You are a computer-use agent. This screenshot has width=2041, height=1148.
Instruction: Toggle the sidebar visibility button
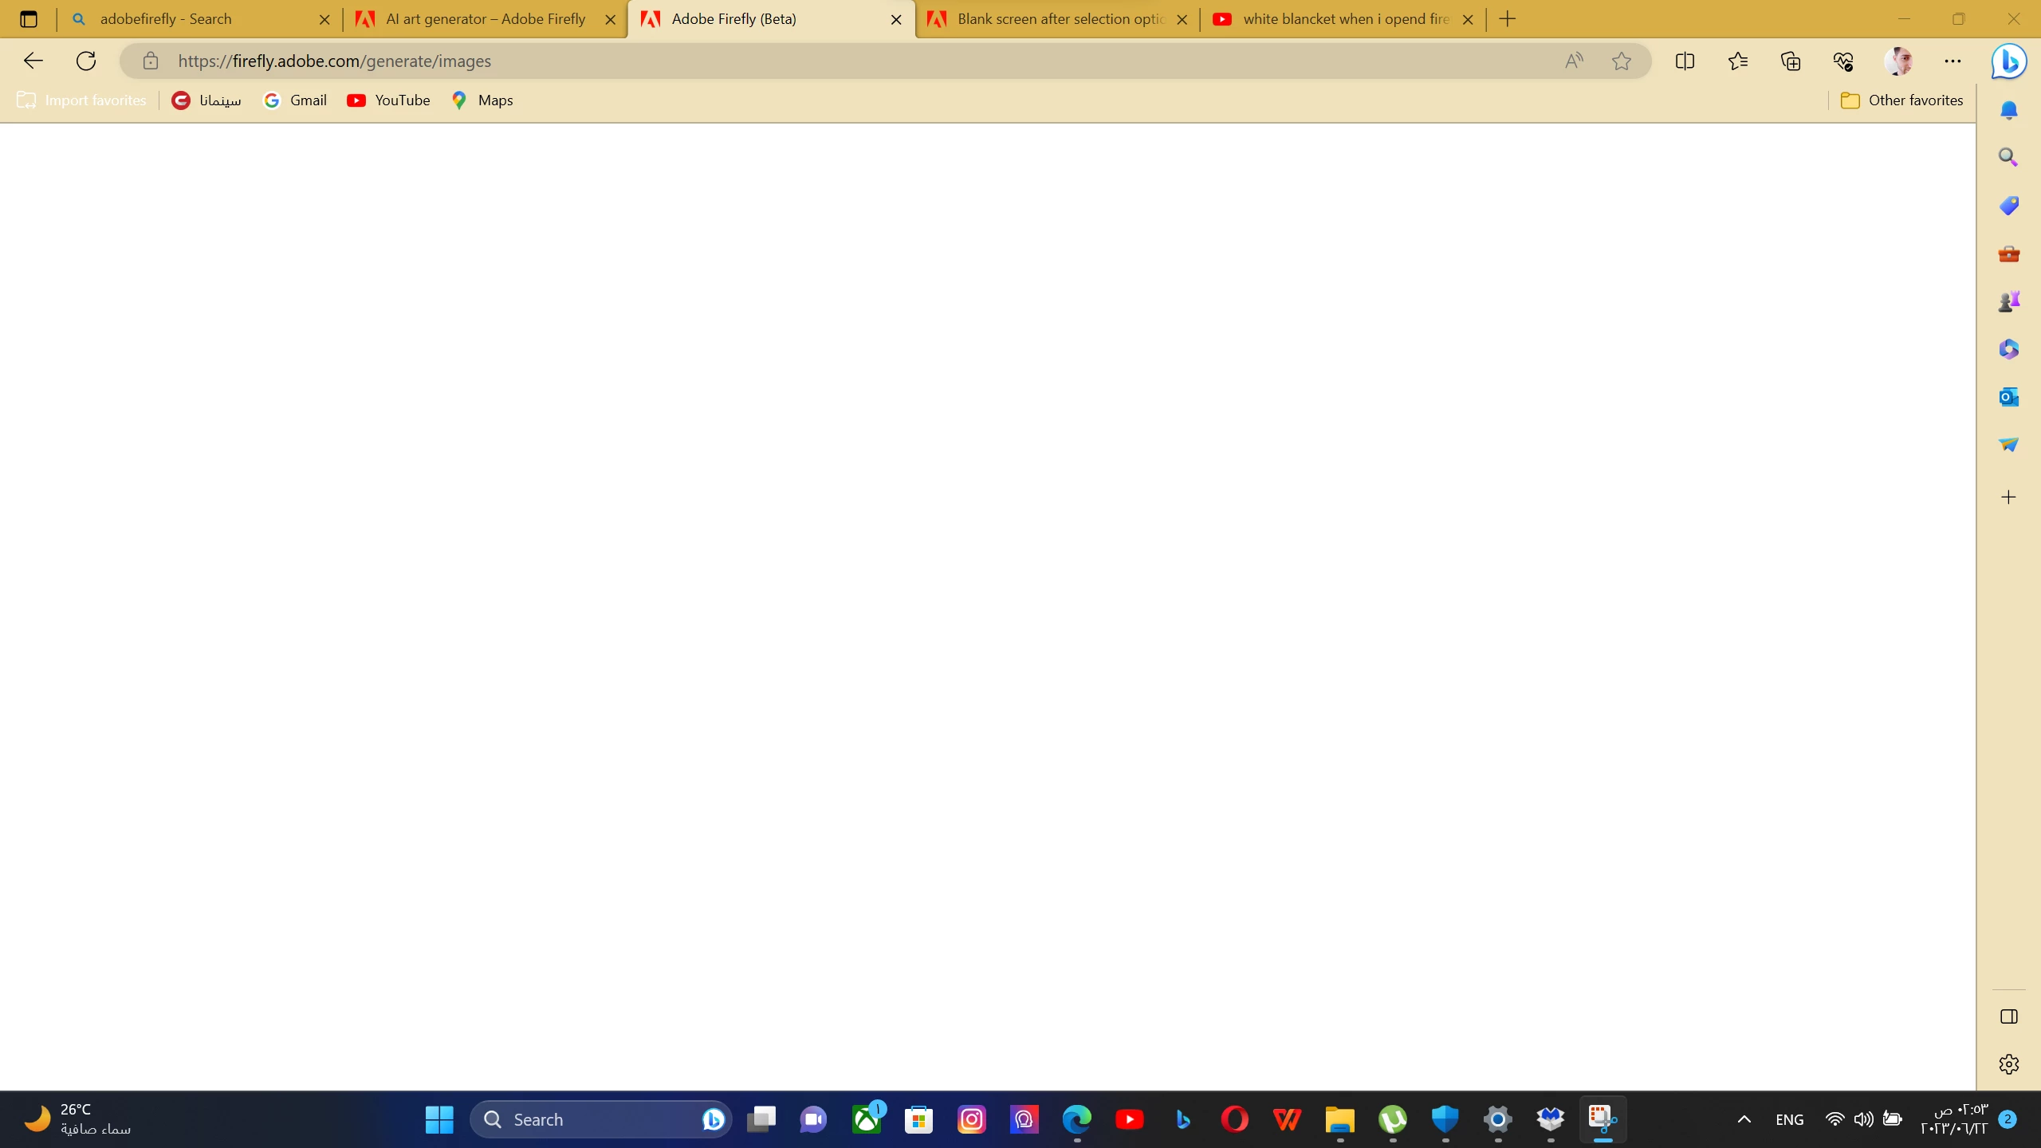pos(2008,1016)
